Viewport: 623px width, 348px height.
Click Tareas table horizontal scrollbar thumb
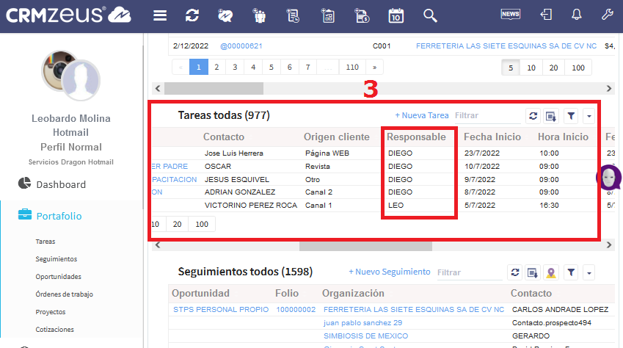pyautogui.click(x=365, y=245)
